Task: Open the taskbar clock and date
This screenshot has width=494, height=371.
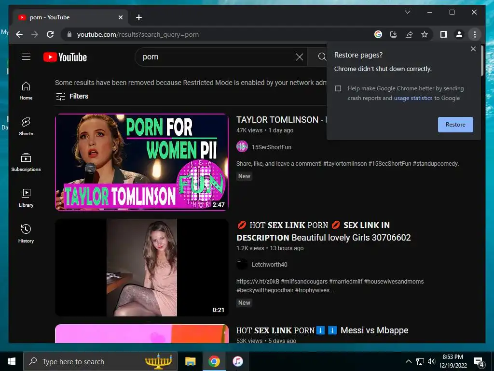Action: click(x=453, y=361)
